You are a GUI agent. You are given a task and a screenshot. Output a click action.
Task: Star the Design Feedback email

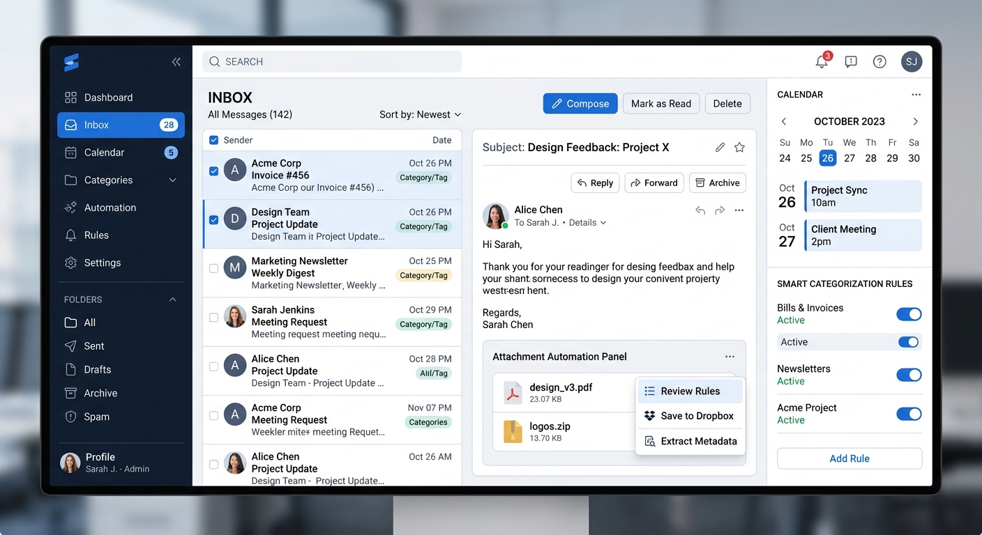click(739, 147)
